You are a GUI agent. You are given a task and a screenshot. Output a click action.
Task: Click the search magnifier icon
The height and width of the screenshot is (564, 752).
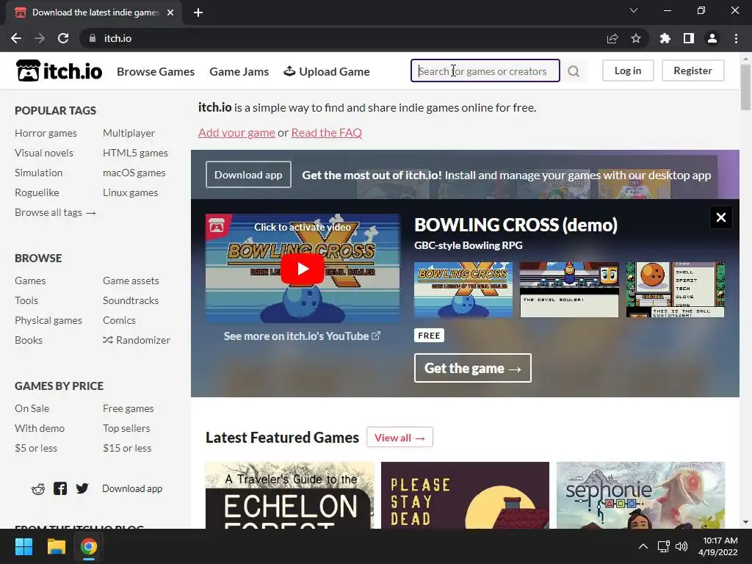pyautogui.click(x=574, y=71)
